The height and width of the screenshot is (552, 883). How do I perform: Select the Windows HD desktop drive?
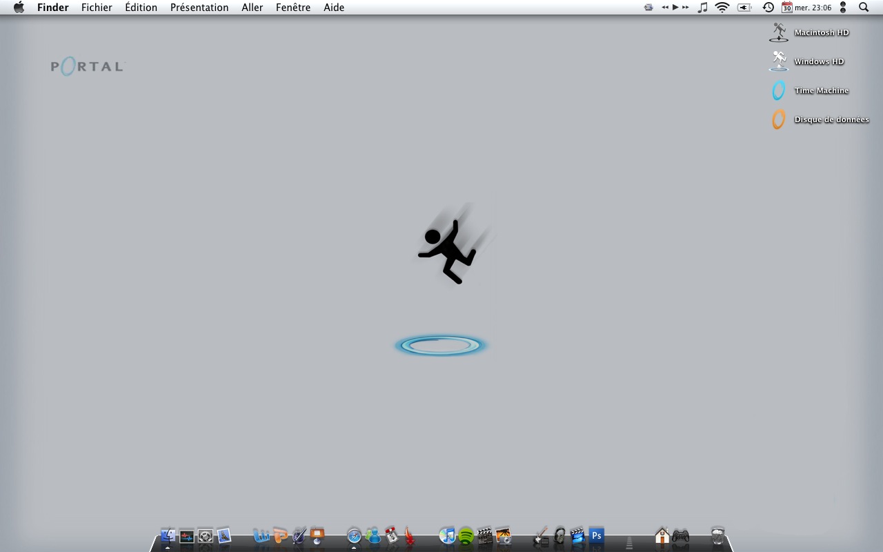806,61
